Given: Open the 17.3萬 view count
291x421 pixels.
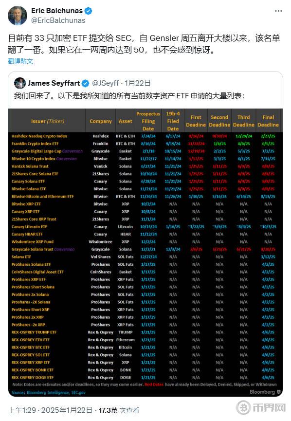Looking at the screenshot, I should (x=119, y=410).
